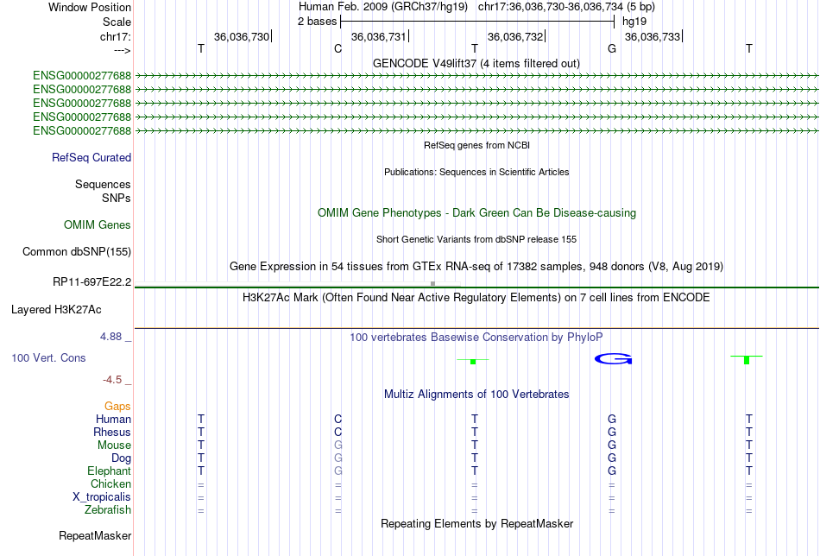Screen dimensions: 820x556
Task: Open Short Genetic Variants dbSNP 155 title
Action: click(x=476, y=239)
